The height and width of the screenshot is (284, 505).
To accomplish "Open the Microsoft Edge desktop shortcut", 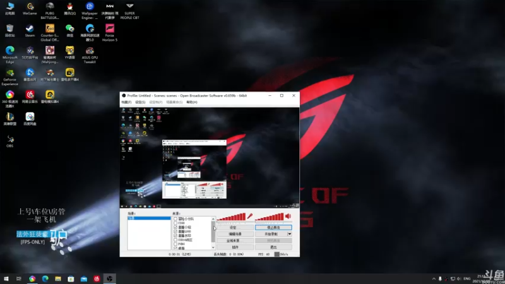I will [x=9, y=55].
